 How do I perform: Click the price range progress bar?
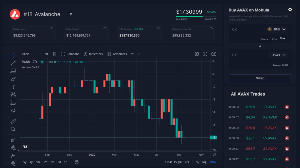click(196, 16)
